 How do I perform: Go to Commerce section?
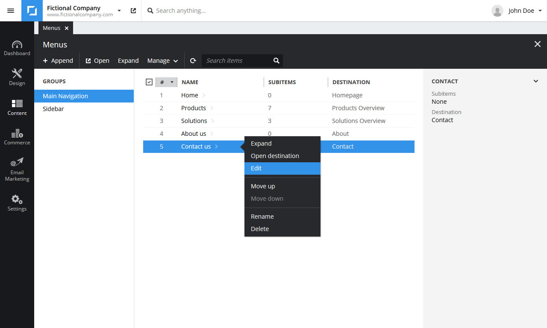click(17, 137)
